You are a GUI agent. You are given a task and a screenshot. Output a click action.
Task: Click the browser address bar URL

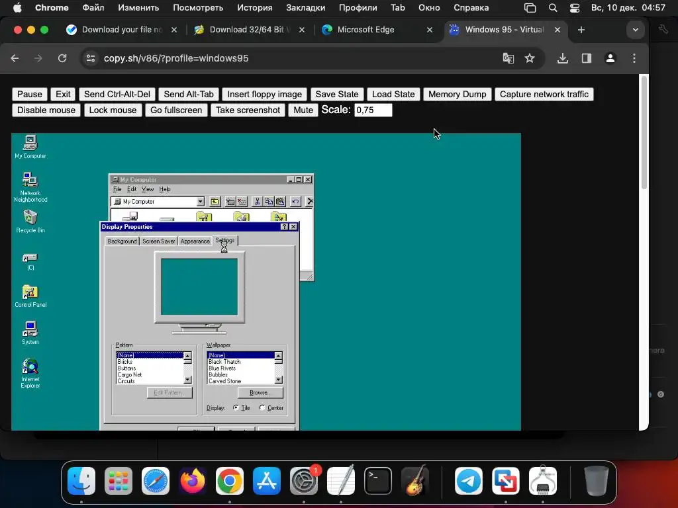coord(176,58)
